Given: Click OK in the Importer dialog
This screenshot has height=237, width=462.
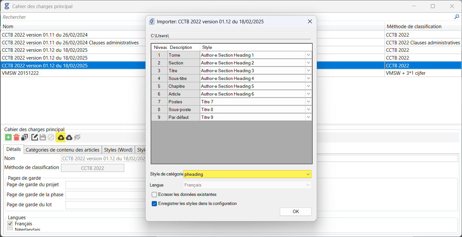Looking at the screenshot, I should click(296, 211).
